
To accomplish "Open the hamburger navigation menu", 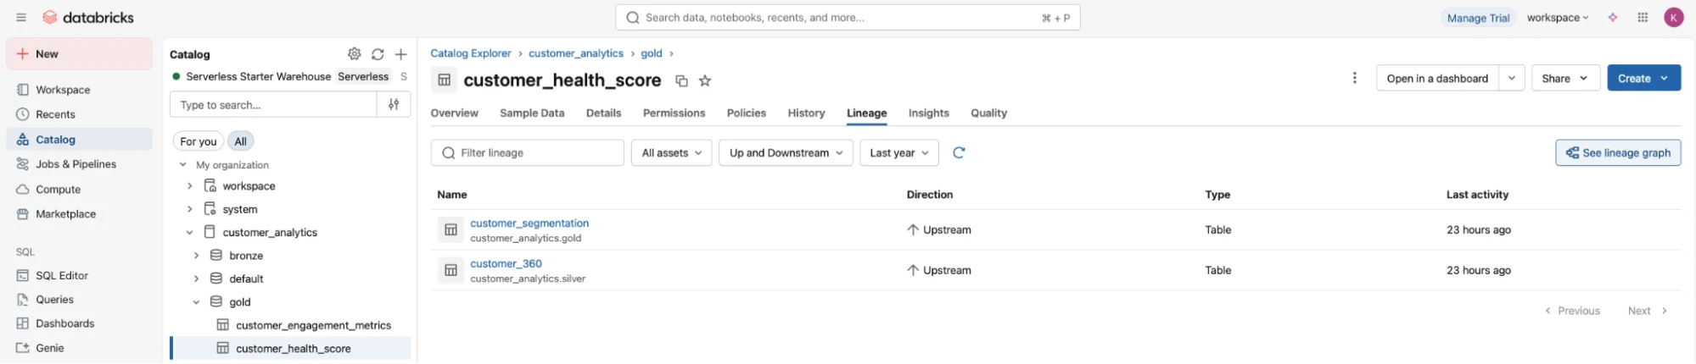I will pos(21,17).
